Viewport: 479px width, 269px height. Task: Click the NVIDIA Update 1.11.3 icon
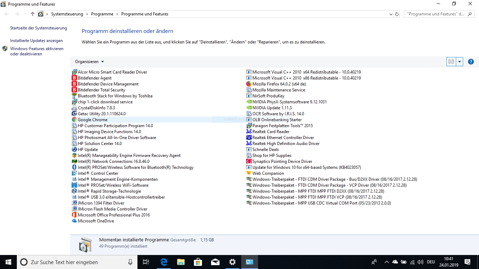pos(249,108)
